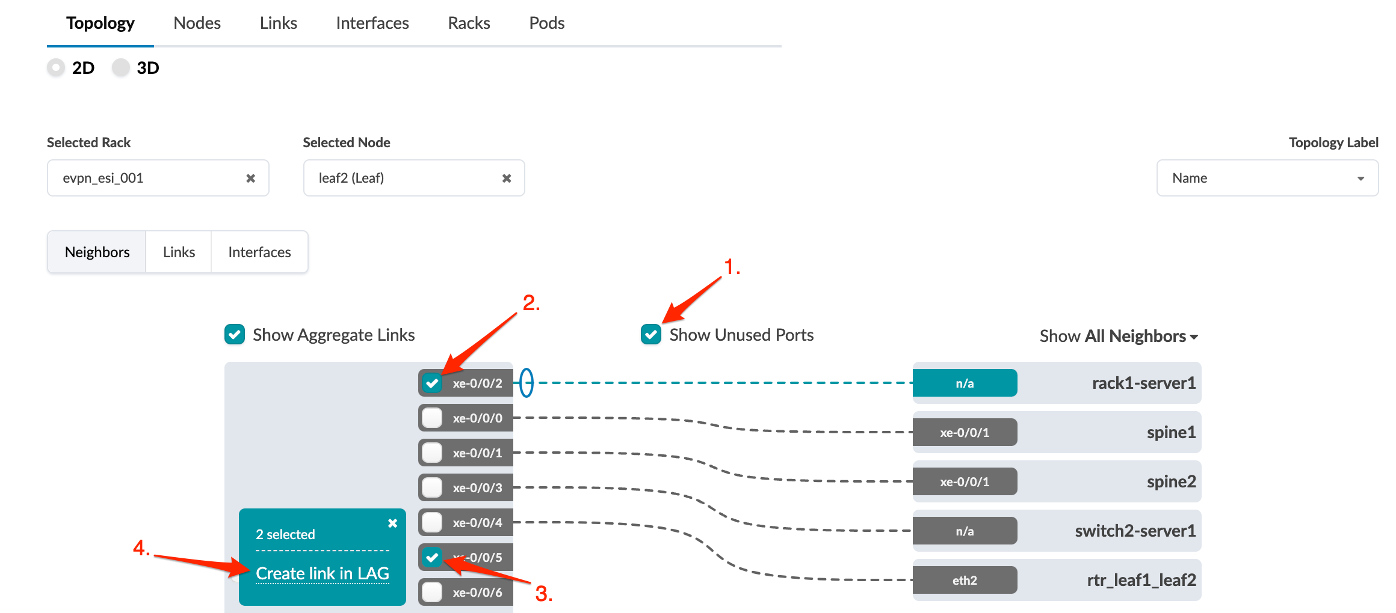1396x613 pixels.
Task: Expand the Show All Neighbors dropdown
Action: coord(1119,336)
